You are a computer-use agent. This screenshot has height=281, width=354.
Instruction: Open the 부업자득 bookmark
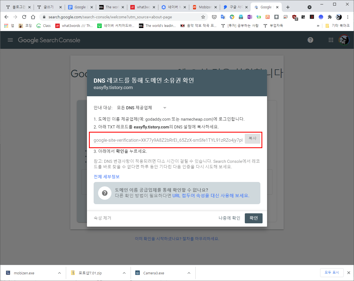[273, 26]
